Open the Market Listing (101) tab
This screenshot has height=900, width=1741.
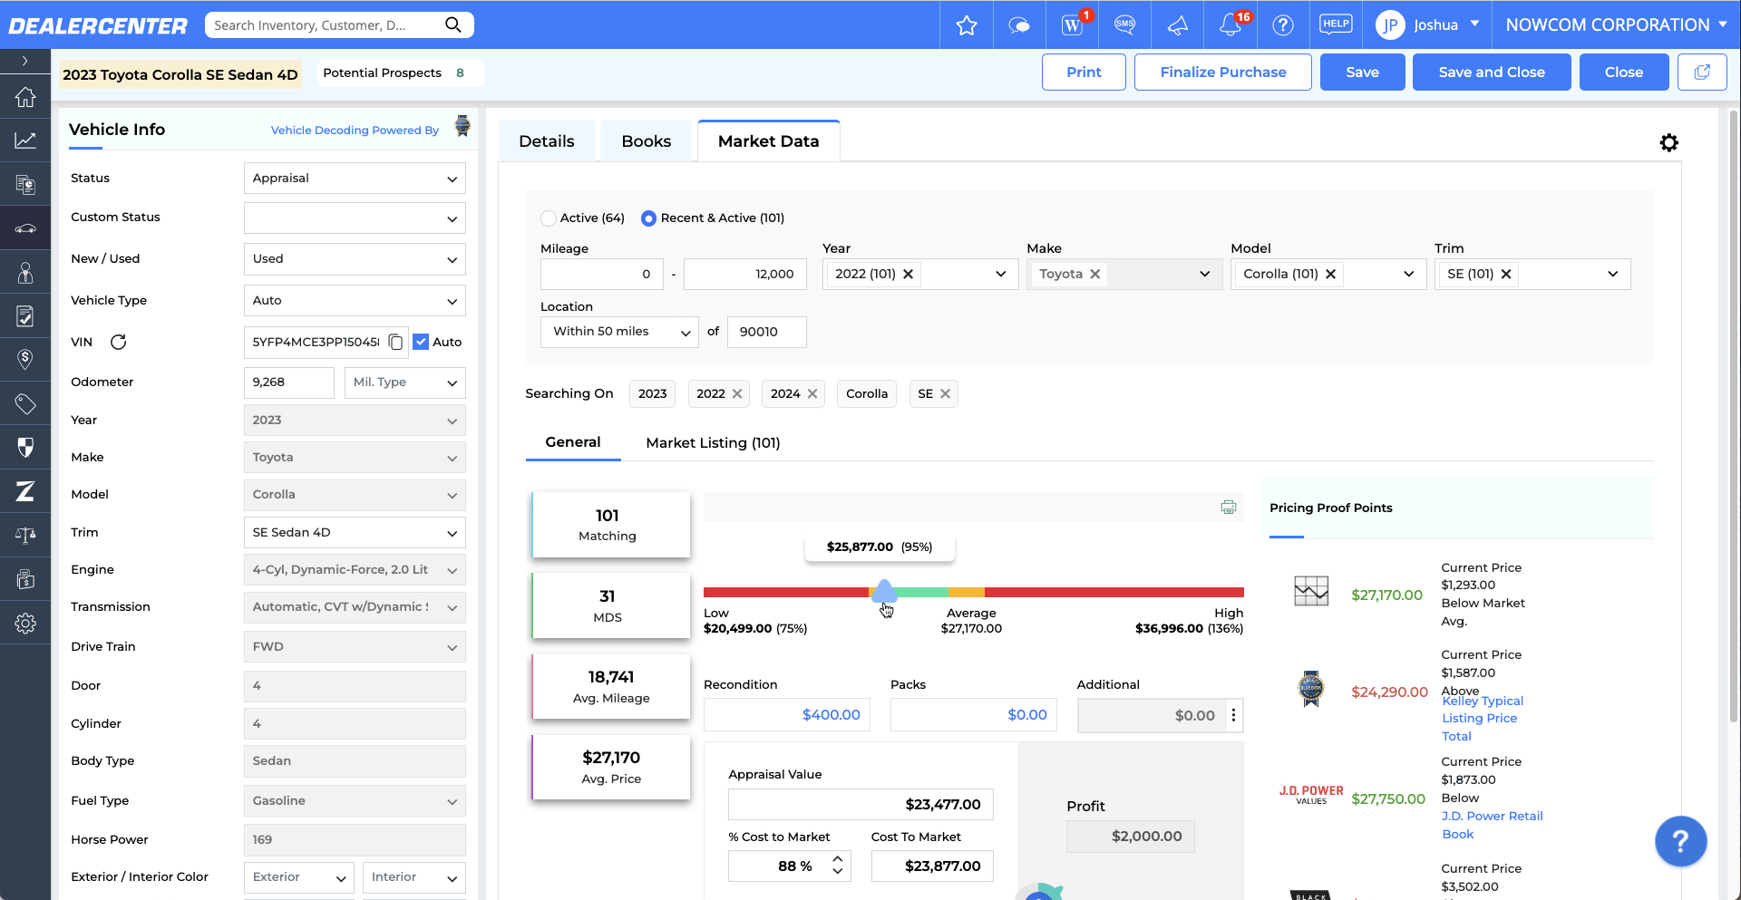click(x=713, y=443)
